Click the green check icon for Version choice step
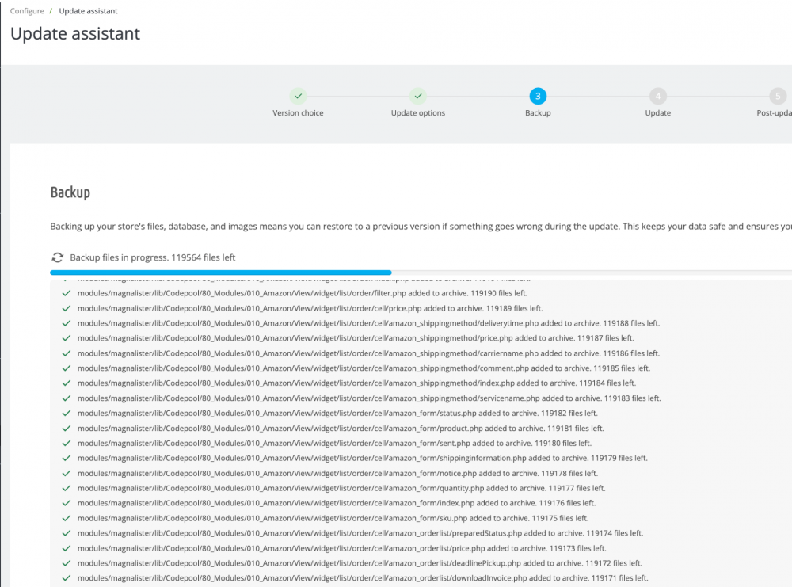The height and width of the screenshot is (587, 792). [x=298, y=96]
